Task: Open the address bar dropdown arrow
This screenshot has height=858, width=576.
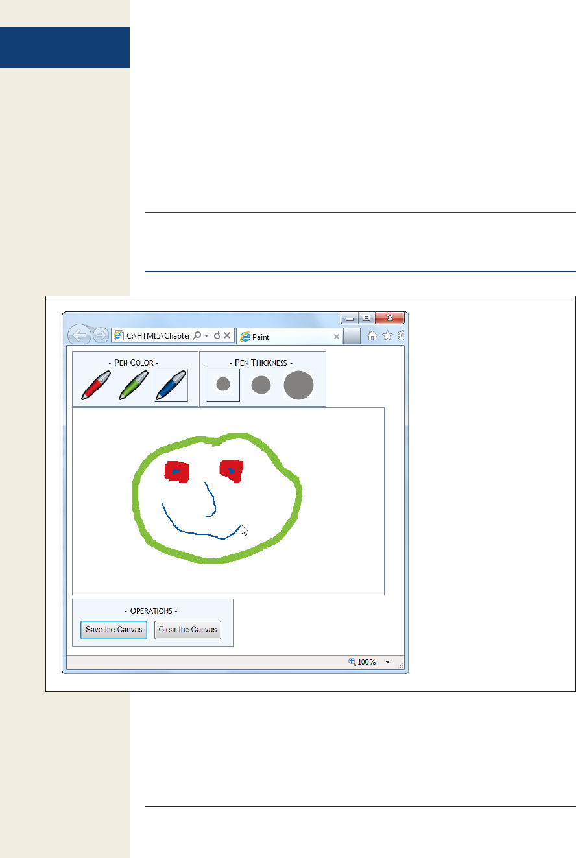Action: tap(206, 336)
